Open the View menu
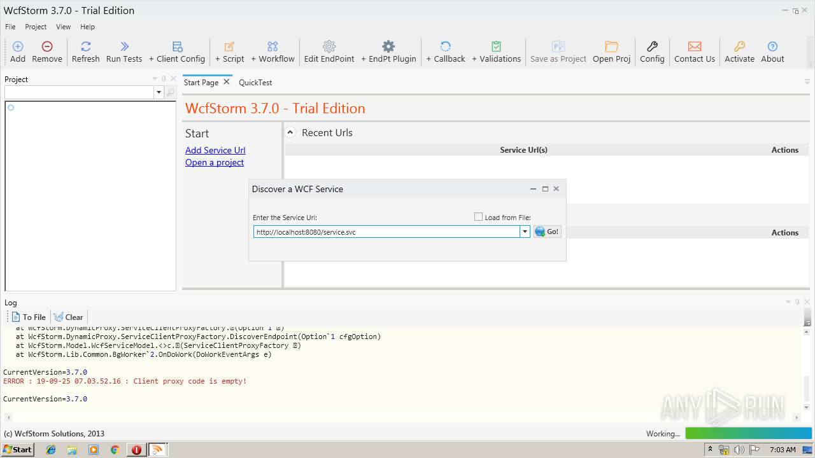 [x=64, y=27]
